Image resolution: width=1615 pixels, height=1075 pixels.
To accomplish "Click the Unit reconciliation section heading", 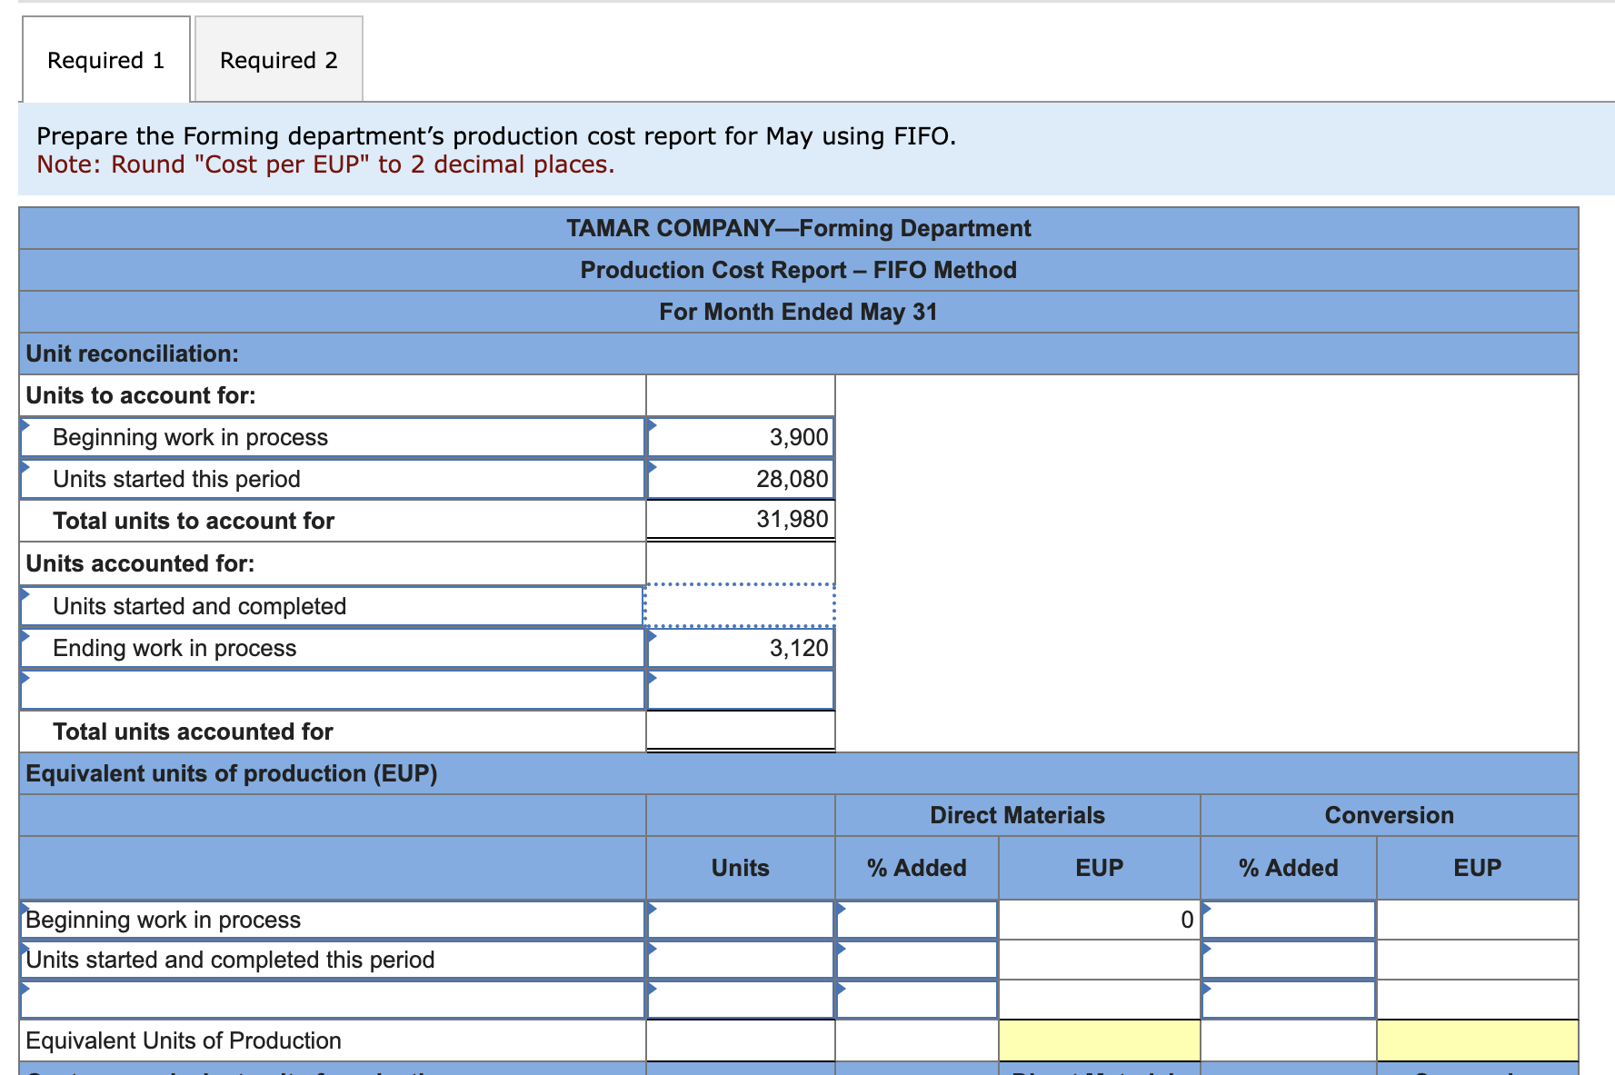I will (x=133, y=353).
